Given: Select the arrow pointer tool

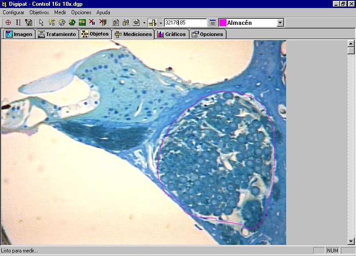Looking at the screenshot, I should (41, 23).
